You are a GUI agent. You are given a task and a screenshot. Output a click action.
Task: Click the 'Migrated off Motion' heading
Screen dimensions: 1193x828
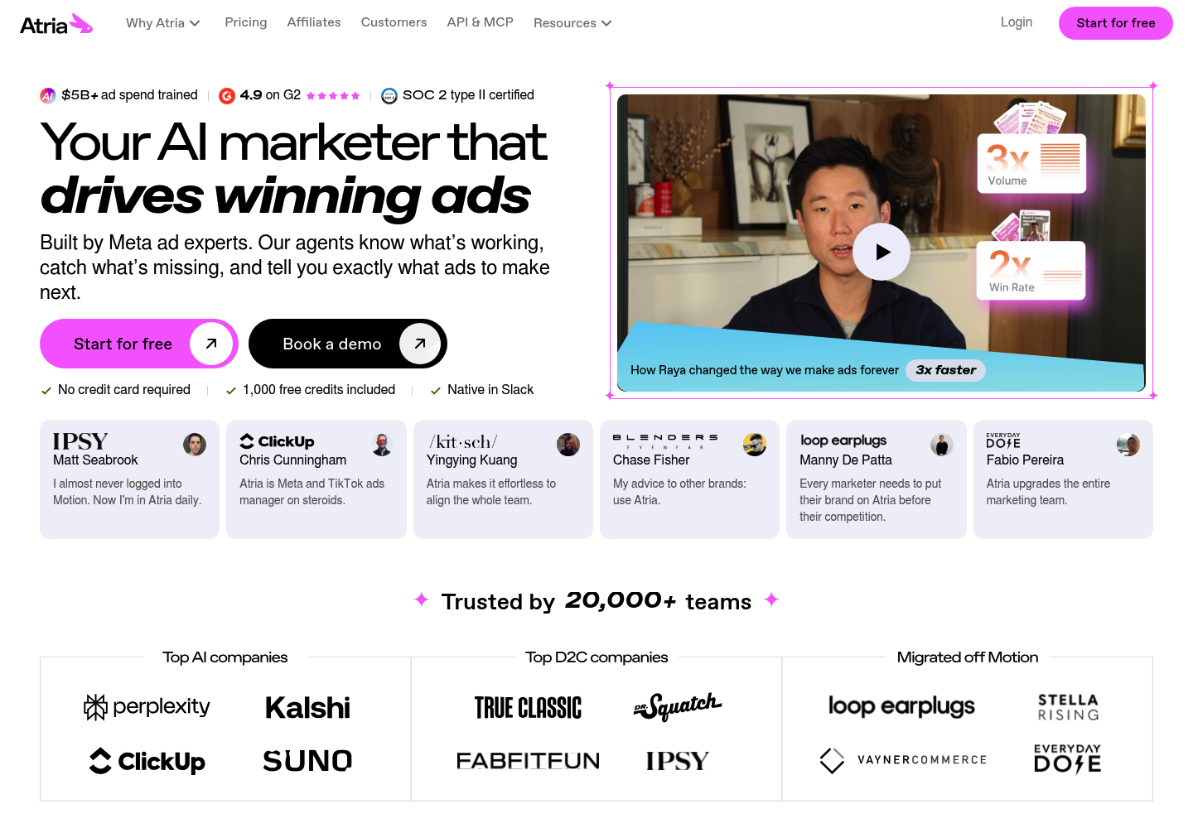[x=968, y=657]
